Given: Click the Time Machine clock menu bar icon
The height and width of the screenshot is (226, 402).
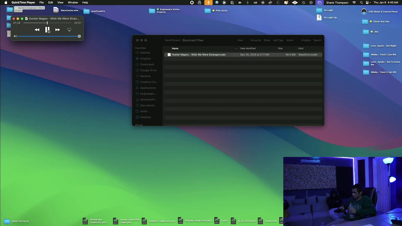Looking at the screenshot, I should pos(303,3).
